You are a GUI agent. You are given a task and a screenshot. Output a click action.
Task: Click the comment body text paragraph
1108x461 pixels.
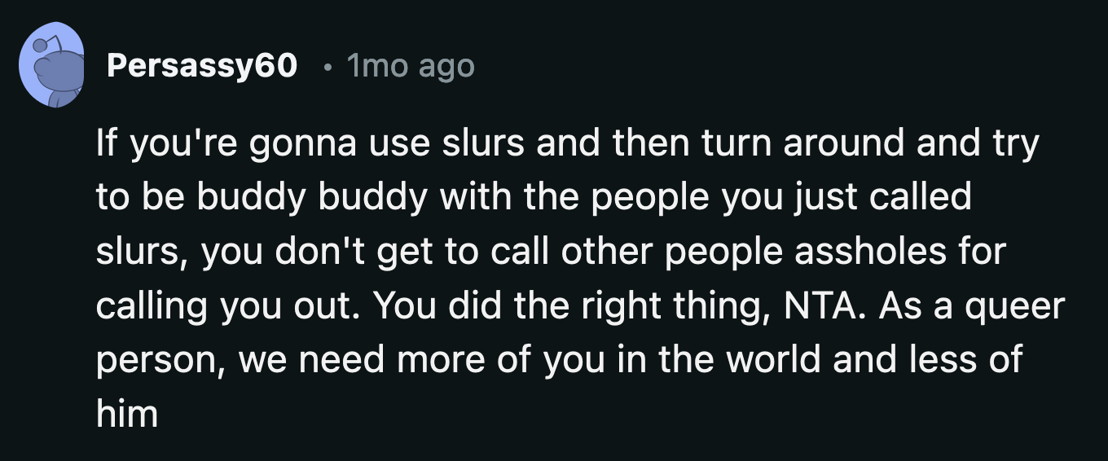[570, 279]
